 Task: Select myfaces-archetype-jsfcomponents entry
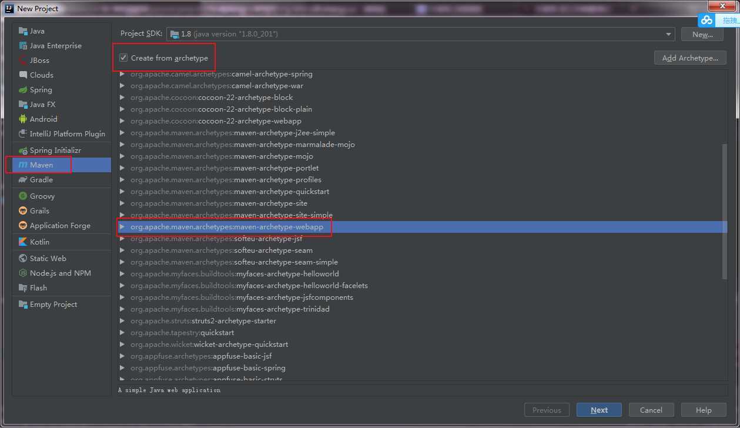point(242,297)
